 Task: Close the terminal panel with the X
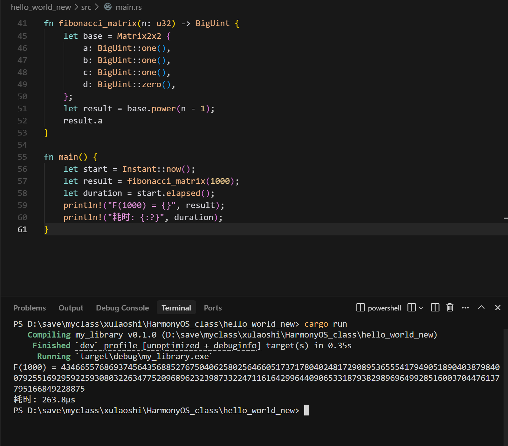click(x=498, y=308)
